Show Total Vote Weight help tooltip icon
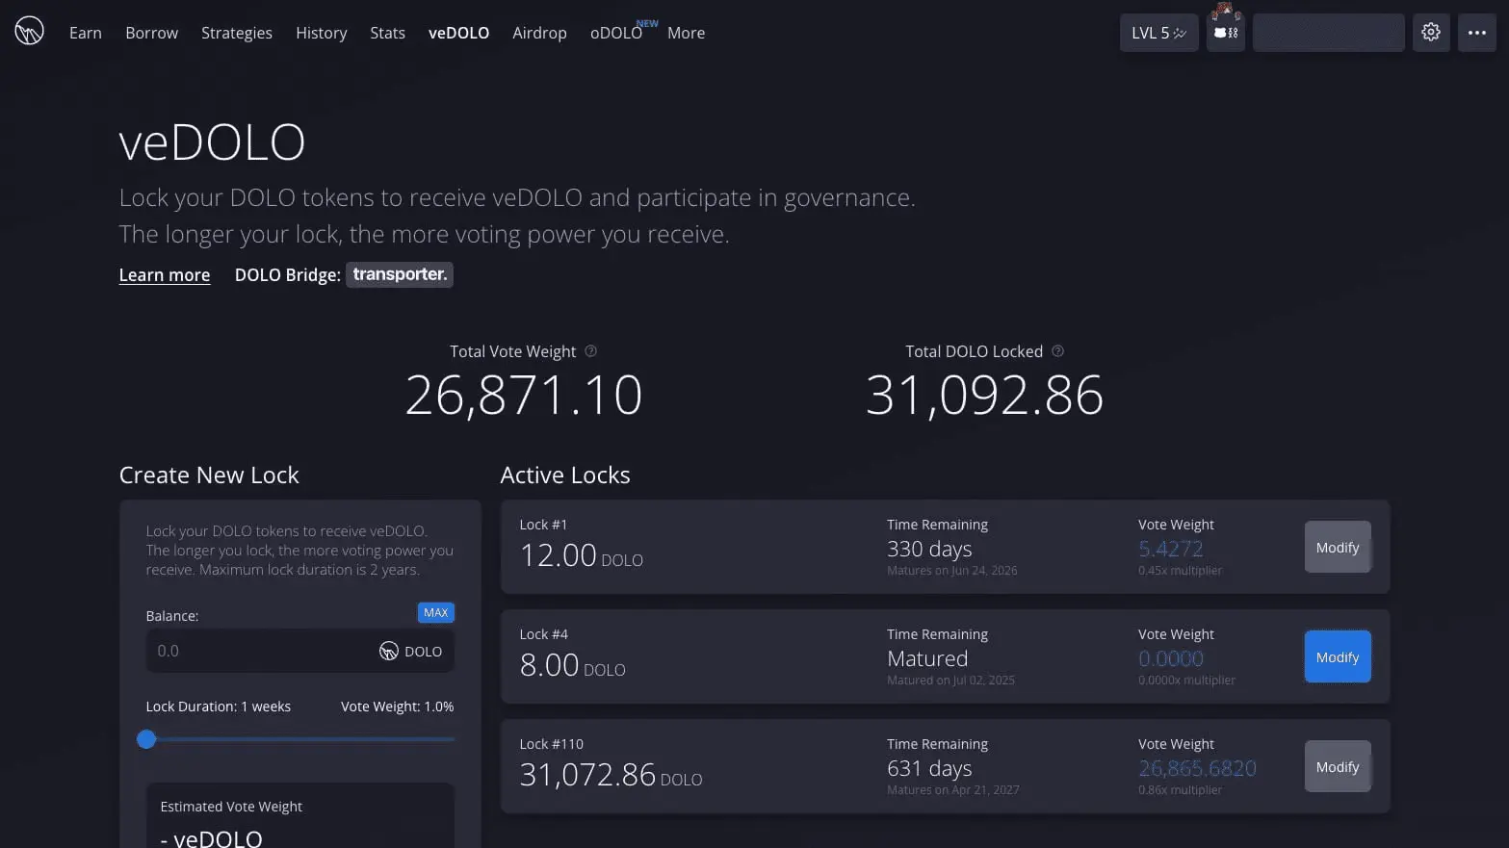The height and width of the screenshot is (848, 1509). point(591,351)
